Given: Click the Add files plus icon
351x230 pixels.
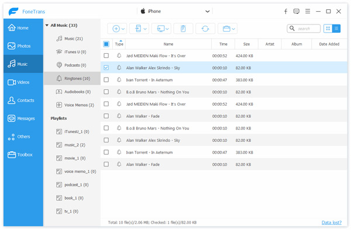Looking at the screenshot, I should pos(116,29).
